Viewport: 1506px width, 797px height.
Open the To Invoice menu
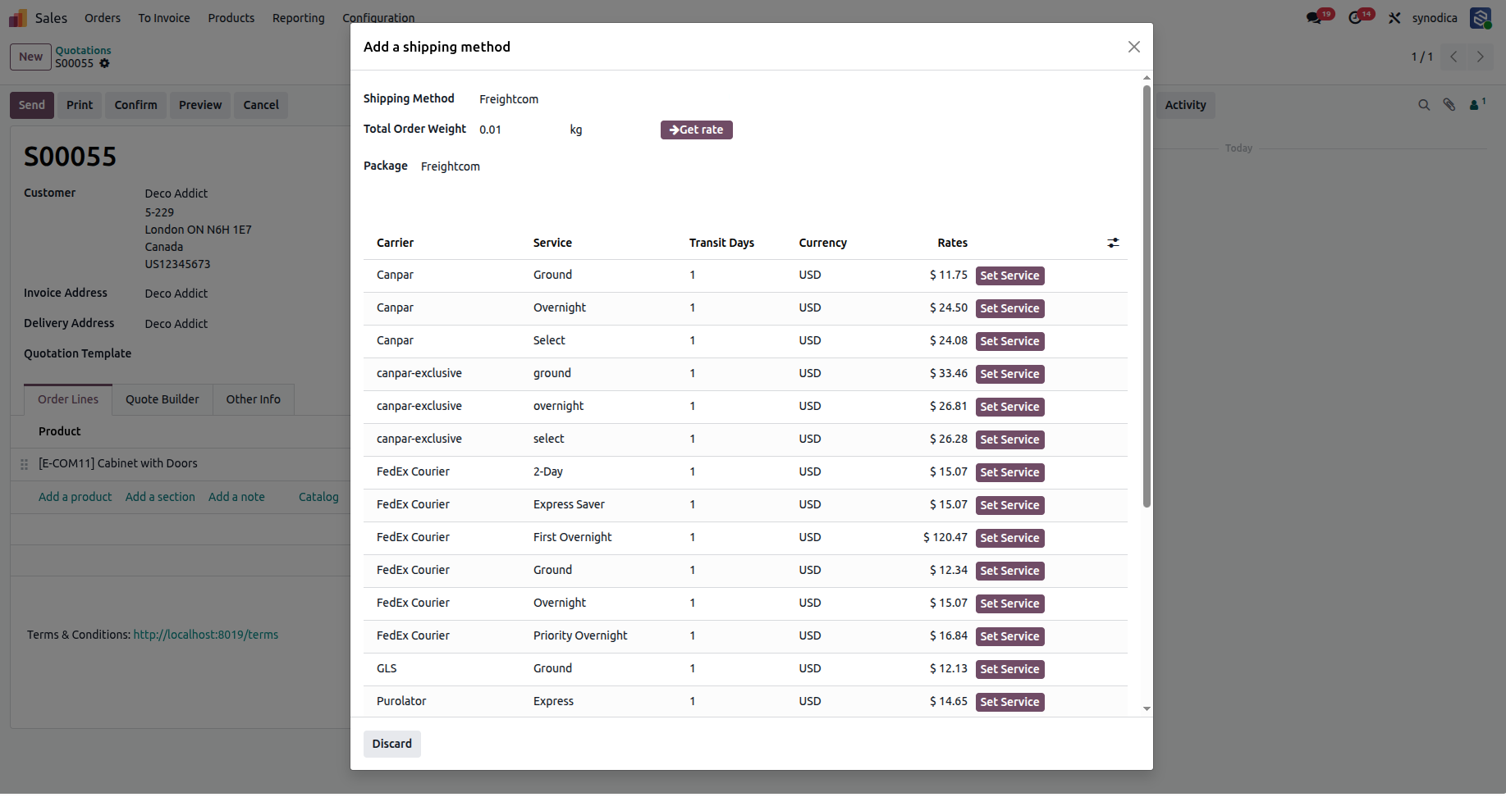(164, 18)
